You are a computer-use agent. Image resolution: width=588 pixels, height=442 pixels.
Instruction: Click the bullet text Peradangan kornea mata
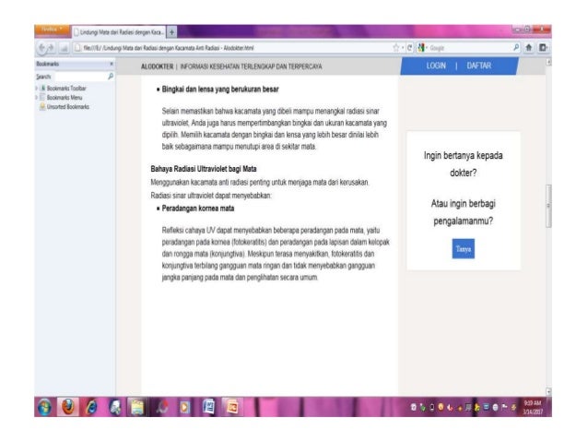[x=198, y=209]
